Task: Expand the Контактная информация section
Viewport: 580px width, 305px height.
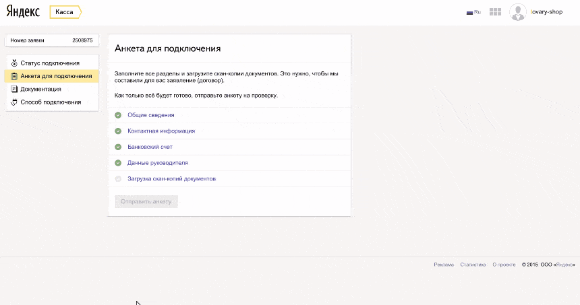Action: pos(161,131)
